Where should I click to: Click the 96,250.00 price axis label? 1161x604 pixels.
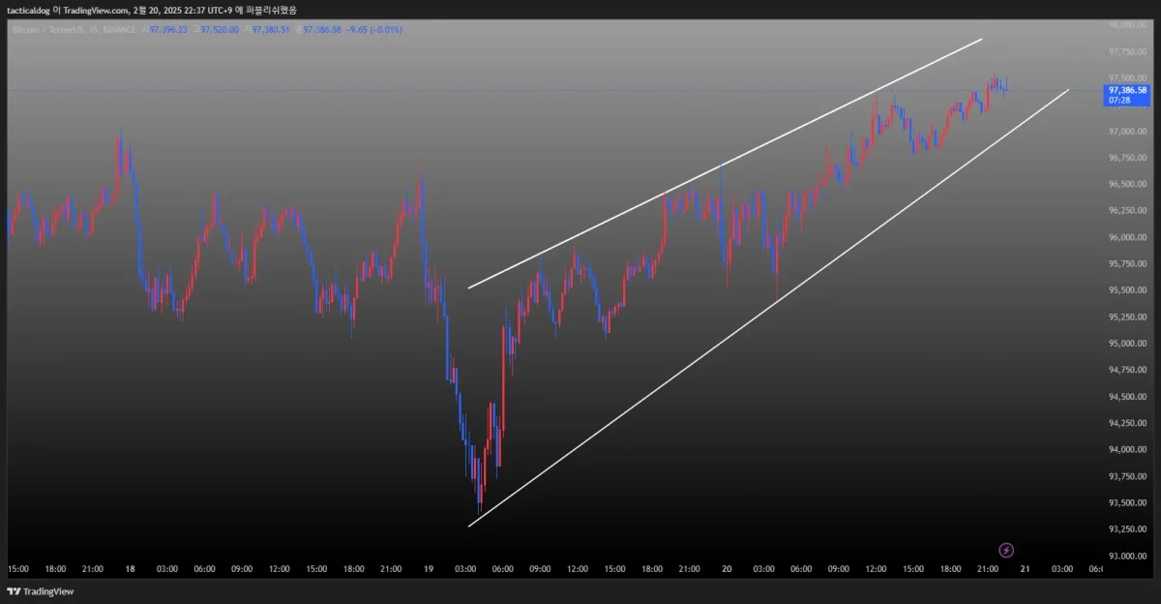tap(1127, 210)
